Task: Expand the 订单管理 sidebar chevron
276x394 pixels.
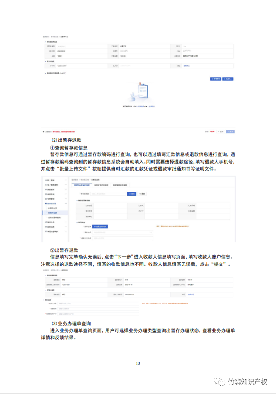Action: click(x=66, y=199)
